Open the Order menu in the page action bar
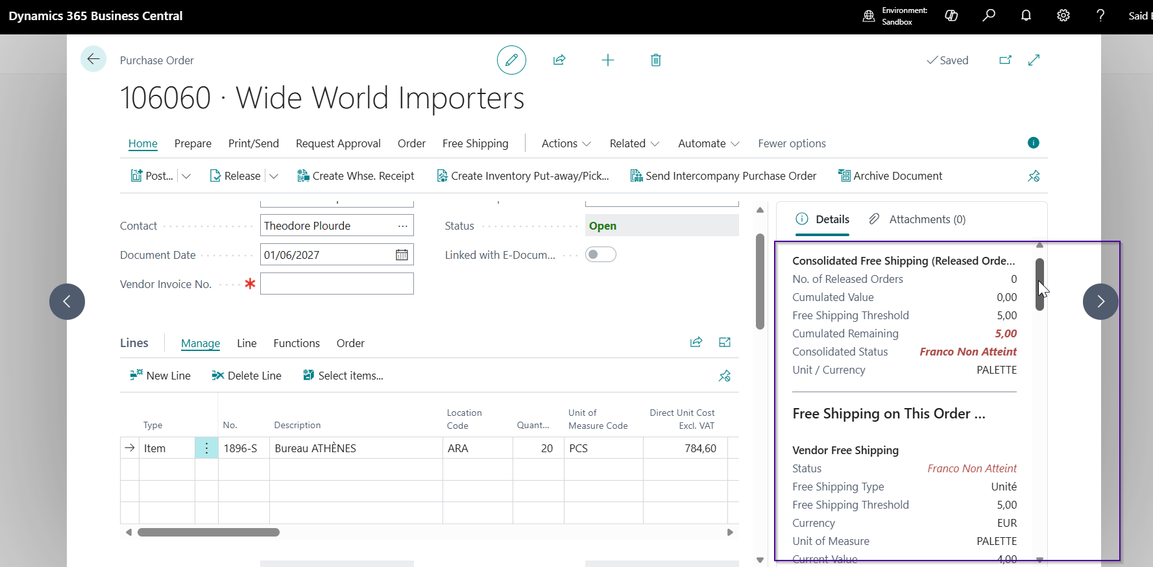Viewport: 1153px width, 567px height. tap(411, 143)
